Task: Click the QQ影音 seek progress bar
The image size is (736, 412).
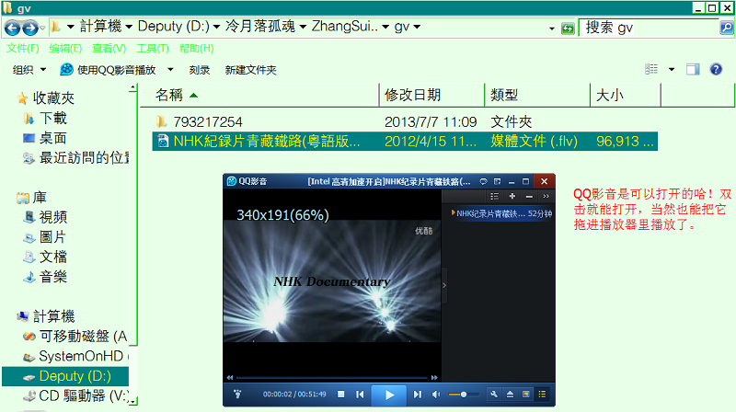Action: (332, 377)
